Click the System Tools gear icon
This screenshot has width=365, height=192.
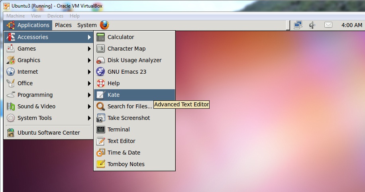11,118
